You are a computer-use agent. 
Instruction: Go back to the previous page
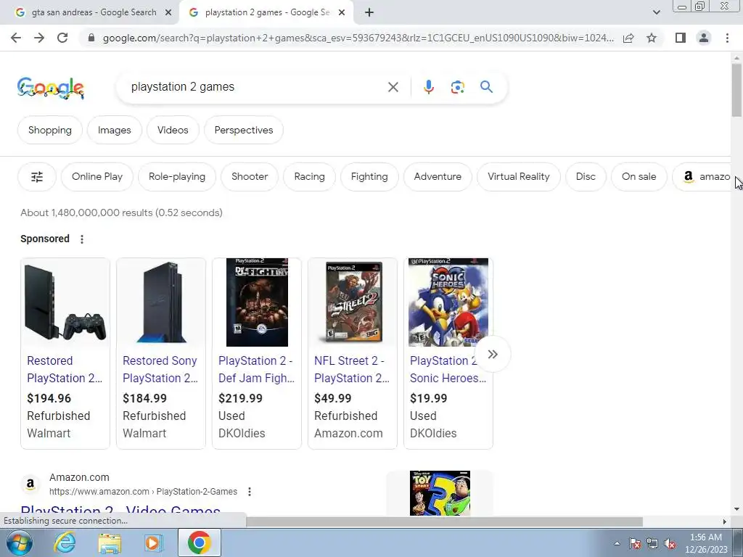click(16, 38)
